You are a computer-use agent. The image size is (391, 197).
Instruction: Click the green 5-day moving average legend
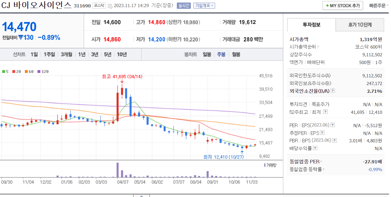point(5,71)
